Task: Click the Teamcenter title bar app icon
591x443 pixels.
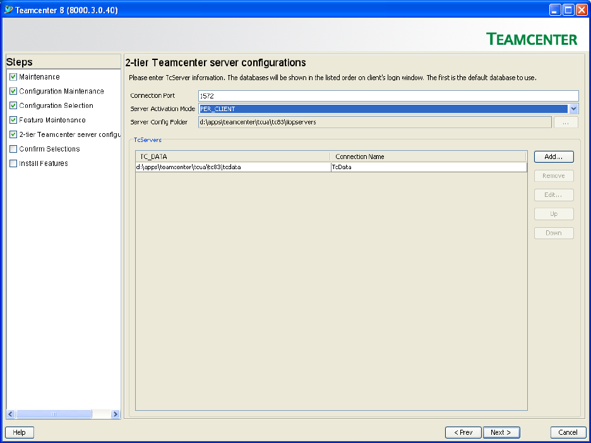Action: (8, 10)
